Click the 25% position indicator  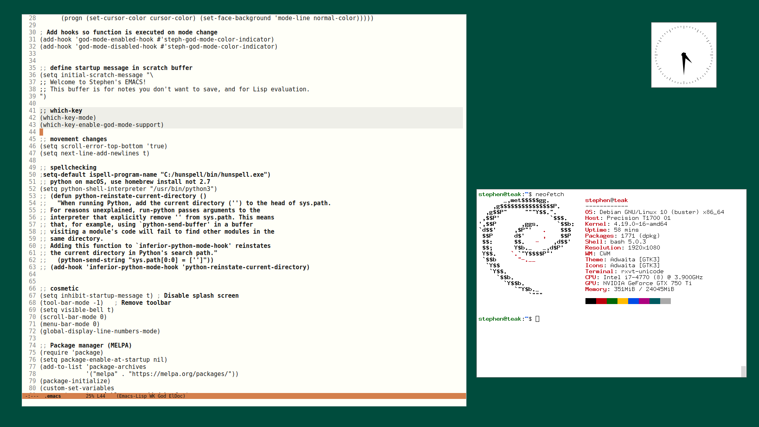click(x=90, y=396)
